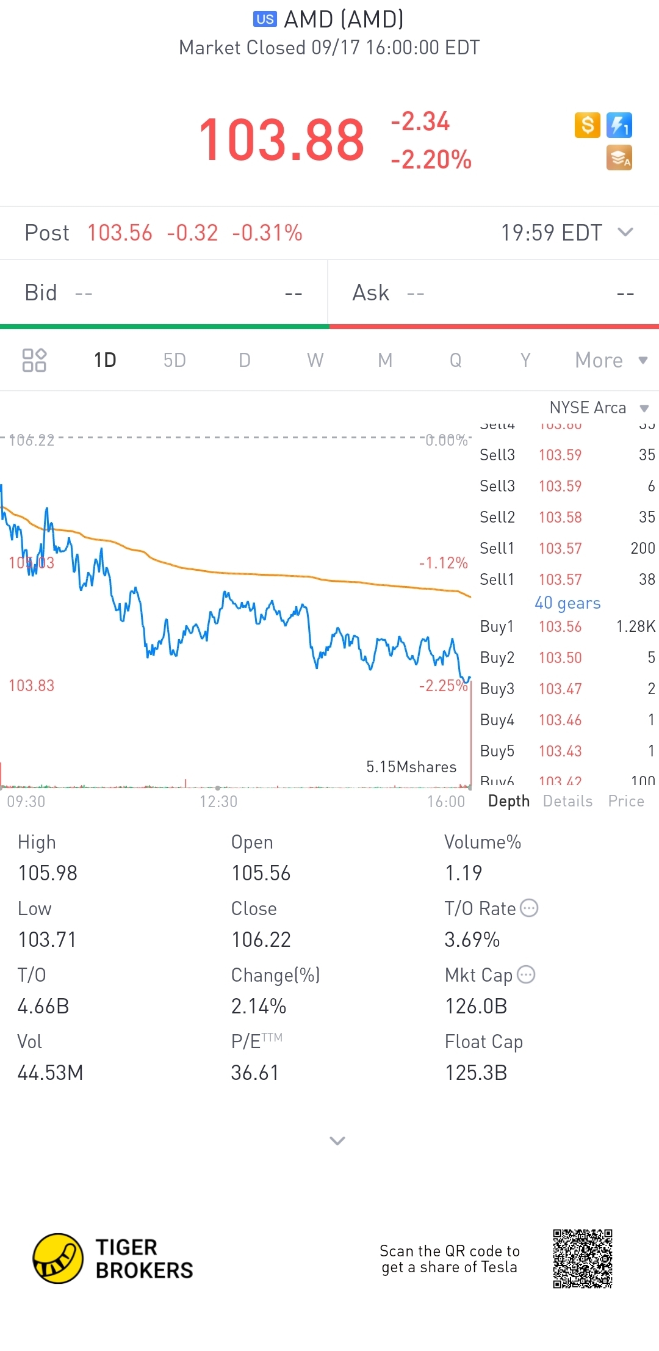Tap the T/O Rate info icon
This screenshot has height=1351, width=659.
[529, 908]
